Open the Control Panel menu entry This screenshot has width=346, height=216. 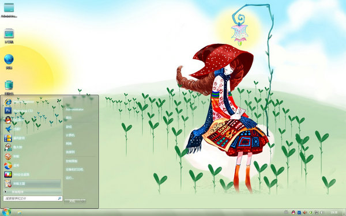[x=72, y=161]
